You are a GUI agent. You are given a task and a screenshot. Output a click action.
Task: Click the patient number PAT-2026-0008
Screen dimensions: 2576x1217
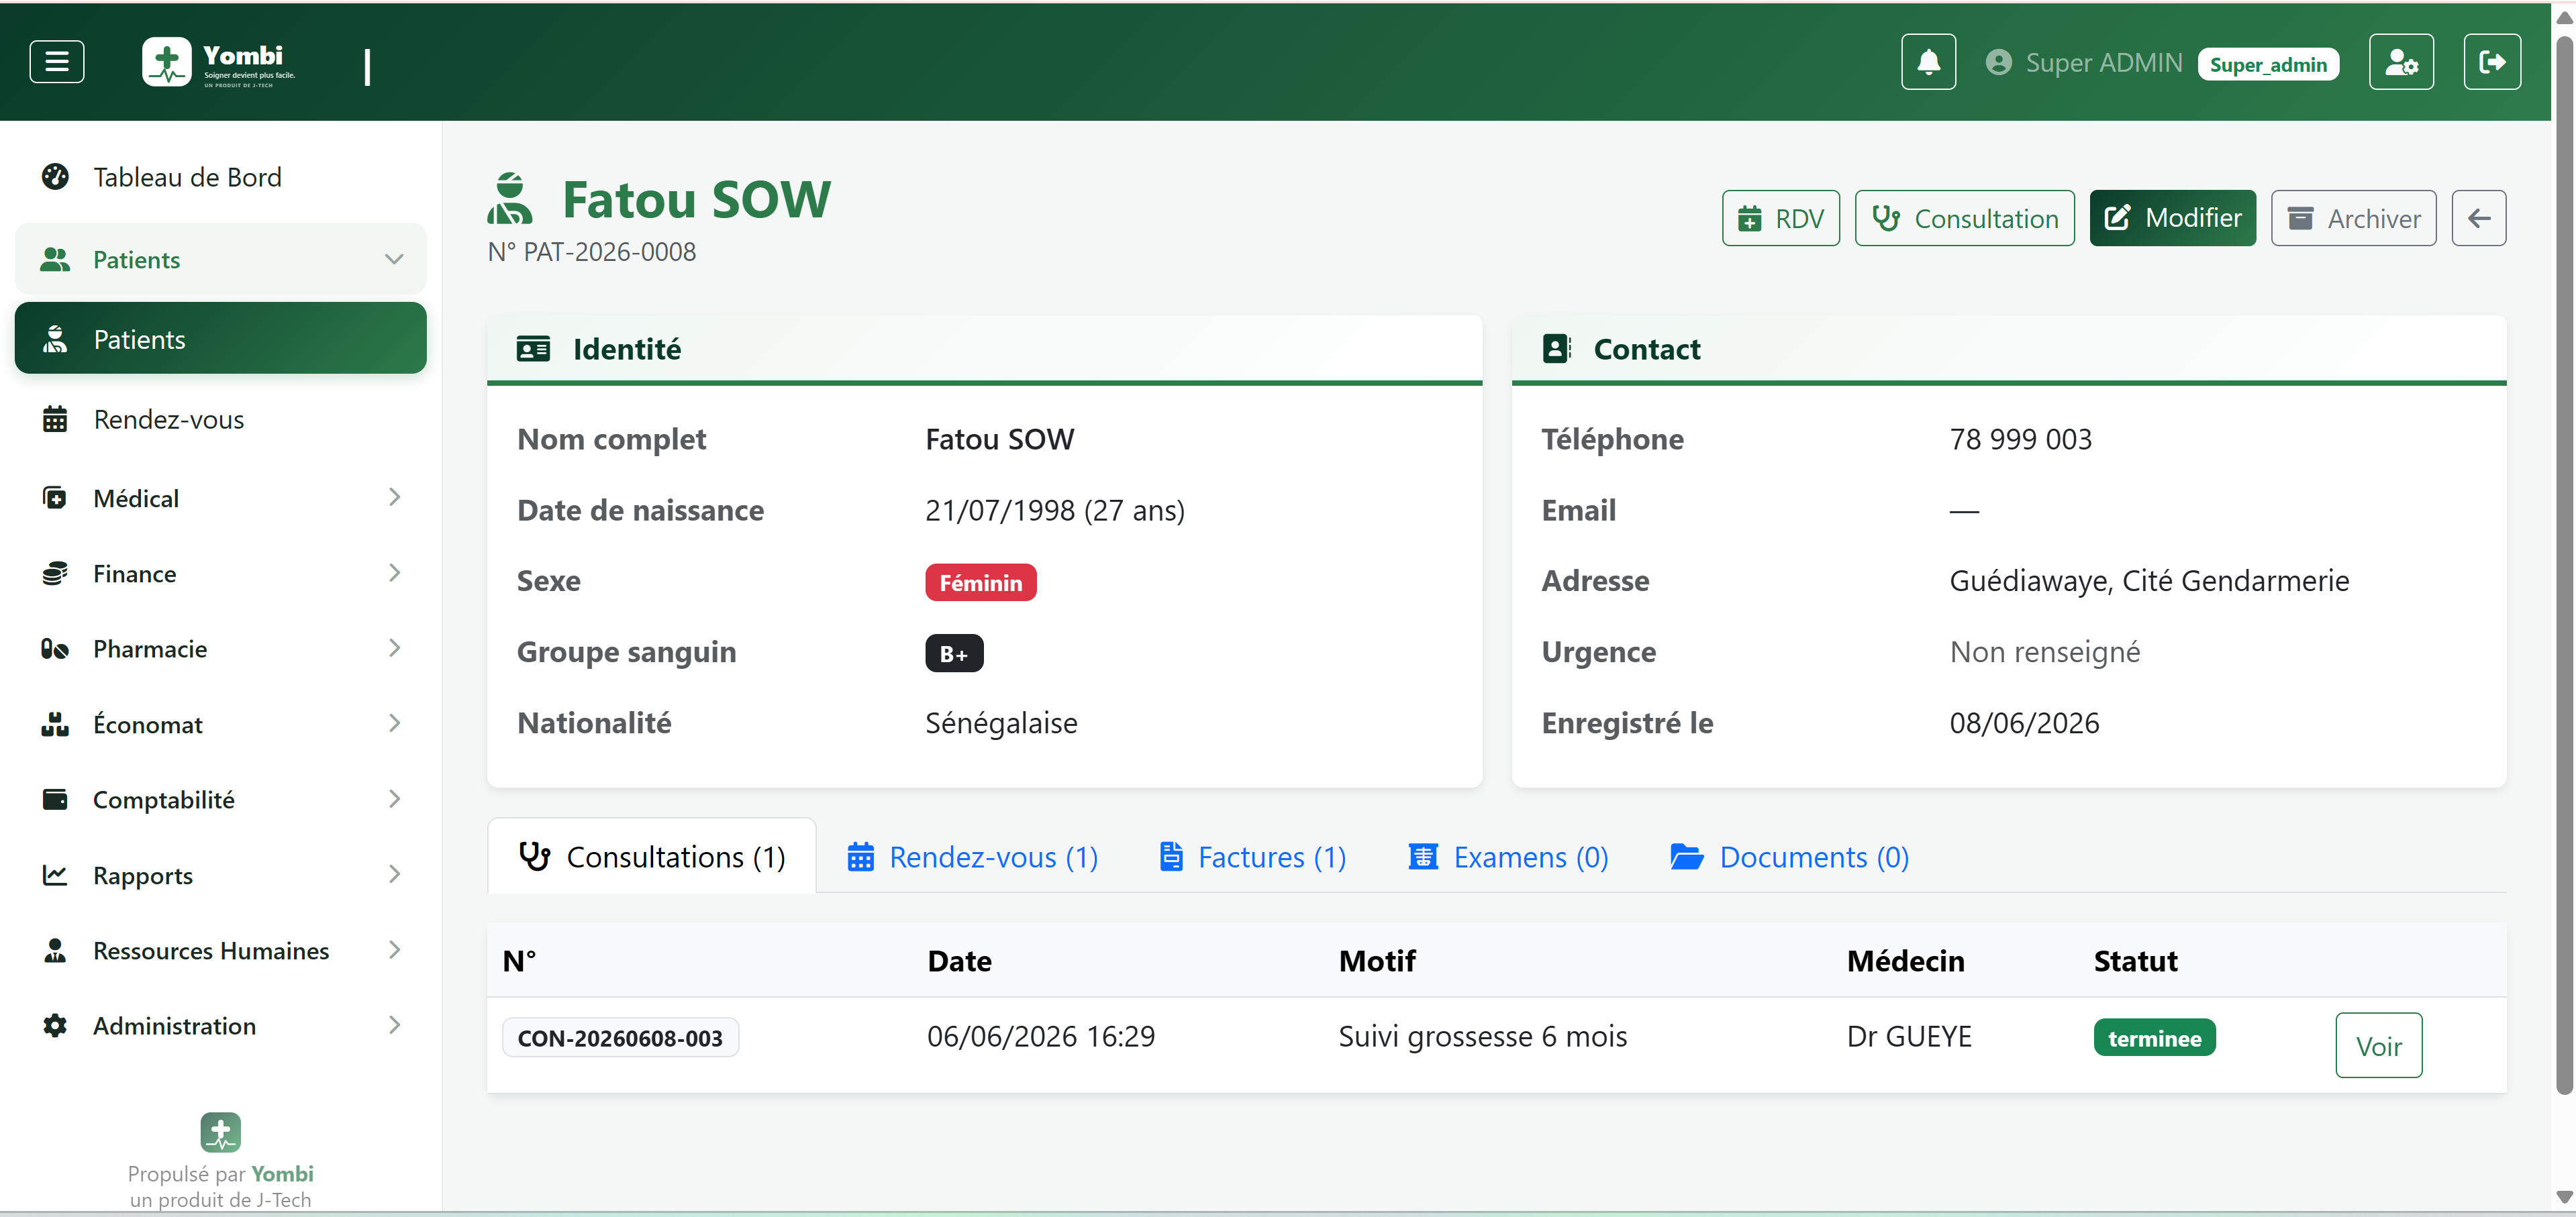(609, 252)
